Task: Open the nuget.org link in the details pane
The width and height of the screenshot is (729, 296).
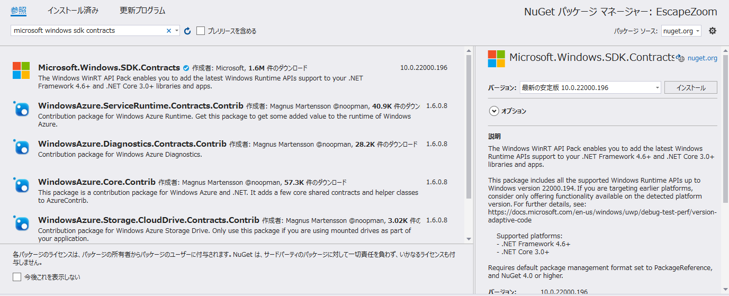Action: click(703, 59)
